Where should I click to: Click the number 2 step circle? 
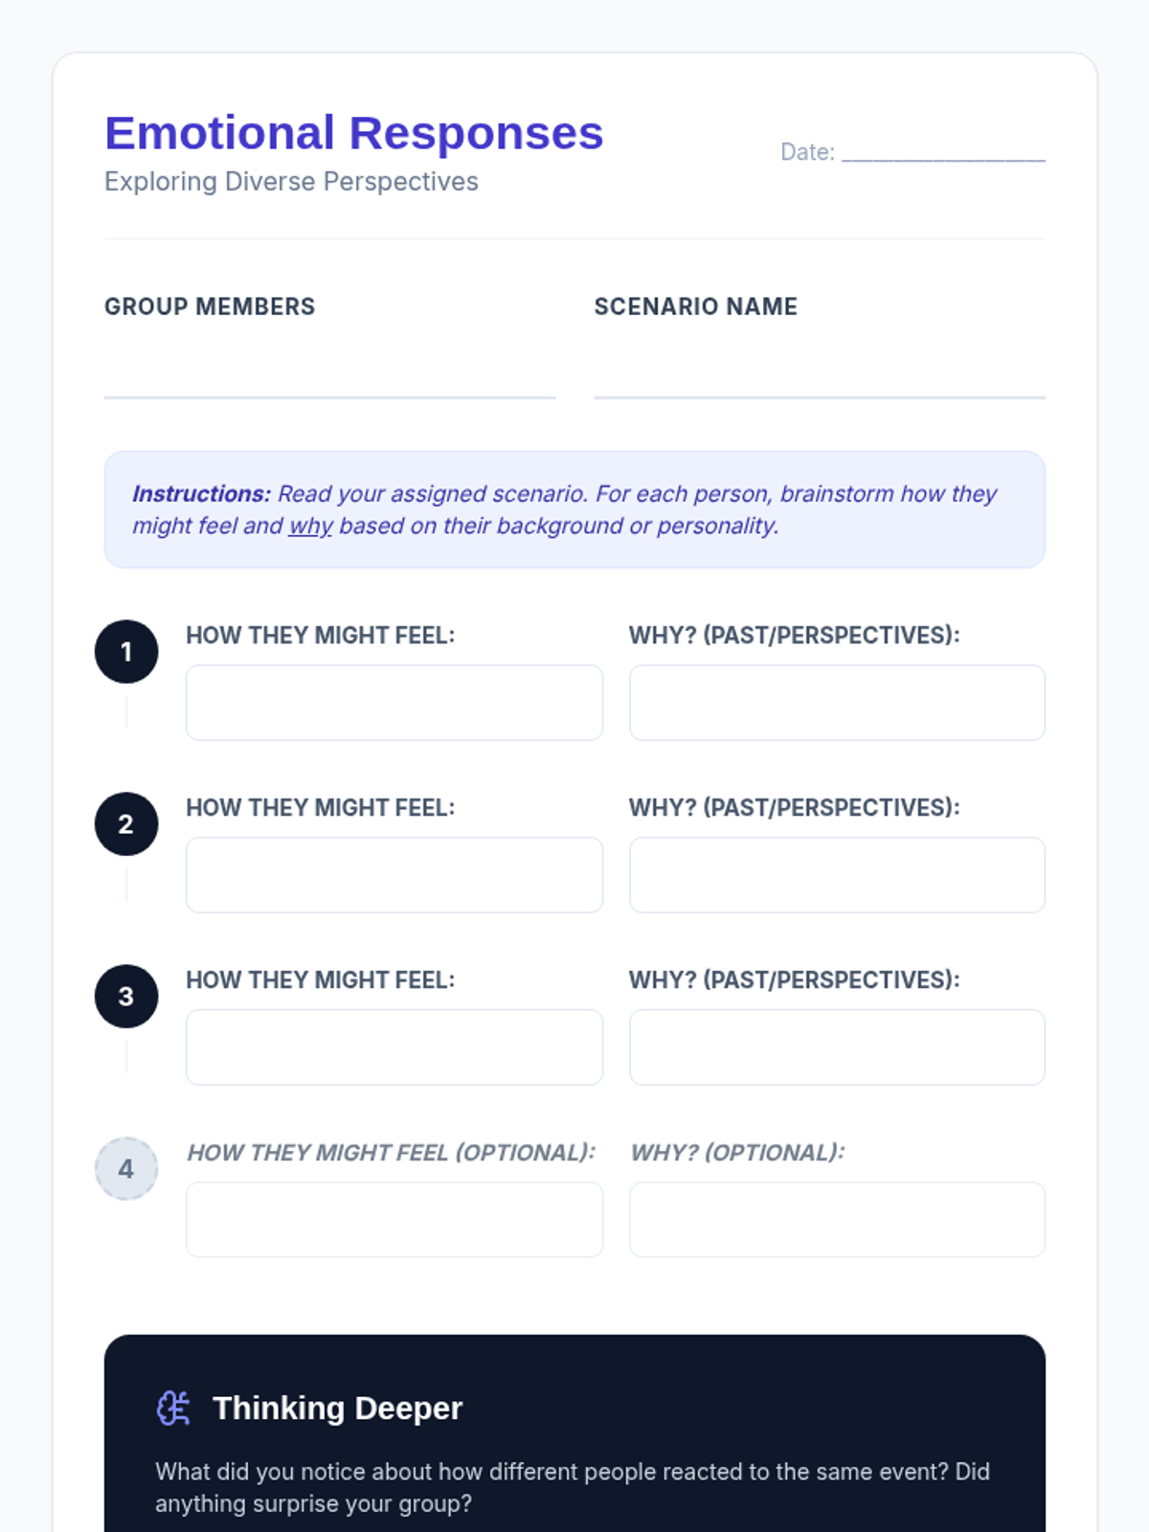(x=126, y=824)
